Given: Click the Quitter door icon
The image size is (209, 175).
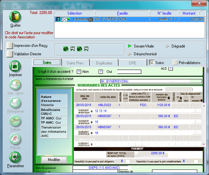Looking at the screenshot, I should [x=15, y=17].
